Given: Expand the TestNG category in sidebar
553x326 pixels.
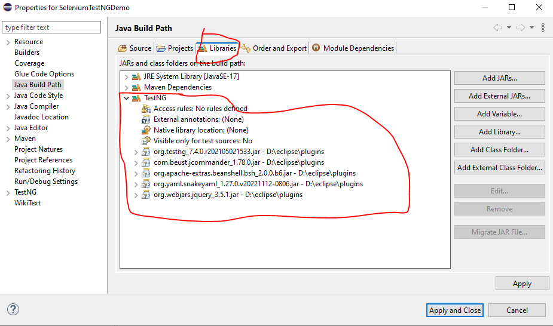Looking at the screenshot, I should tap(8, 193).
